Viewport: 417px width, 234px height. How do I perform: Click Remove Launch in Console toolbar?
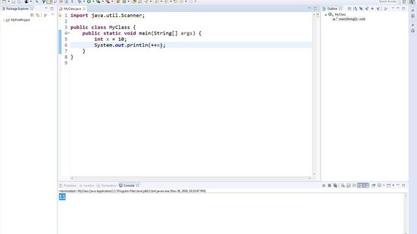[329, 185]
